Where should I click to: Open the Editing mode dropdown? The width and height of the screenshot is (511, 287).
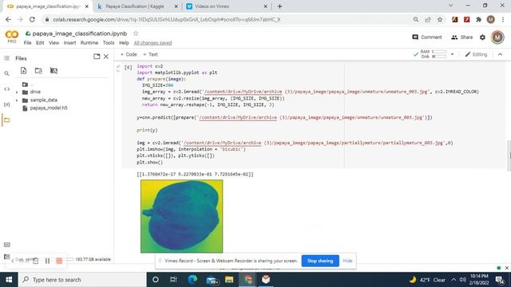click(x=476, y=54)
